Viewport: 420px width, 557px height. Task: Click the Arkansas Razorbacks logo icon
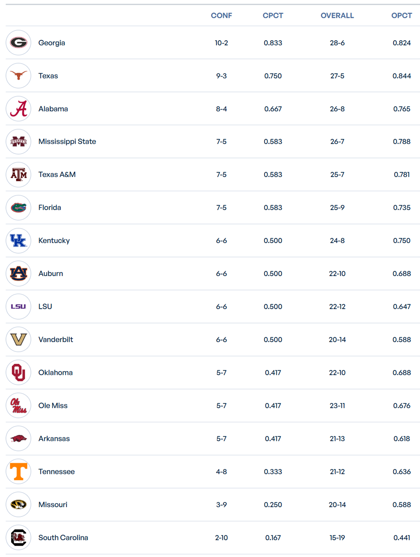click(x=18, y=438)
